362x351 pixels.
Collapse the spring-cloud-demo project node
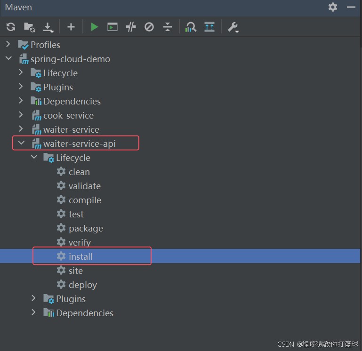point(8,58)
